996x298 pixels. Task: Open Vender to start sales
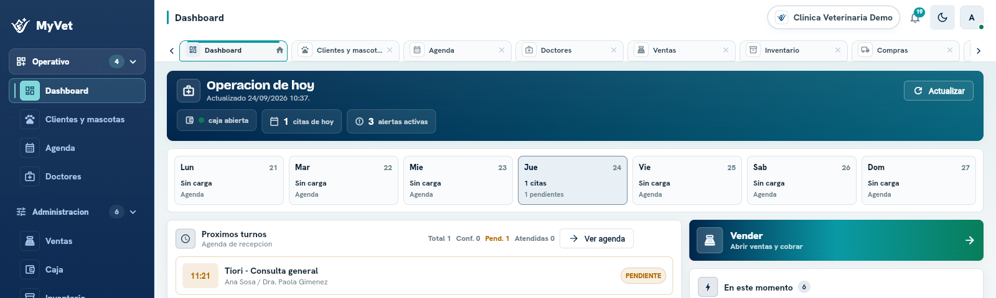point(836,240)
